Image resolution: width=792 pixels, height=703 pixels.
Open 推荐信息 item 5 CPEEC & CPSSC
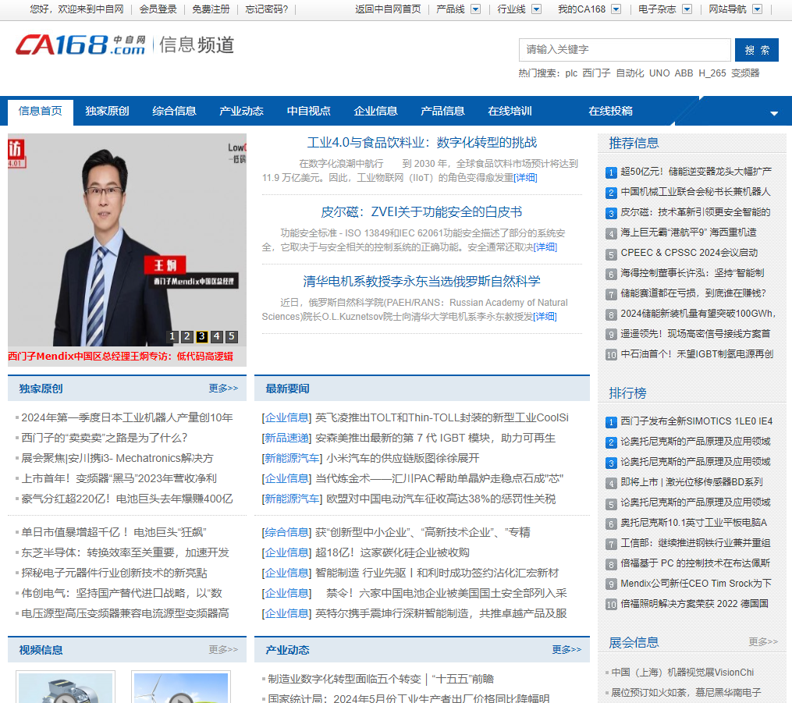pyautogui.click(x=689, y=253)
